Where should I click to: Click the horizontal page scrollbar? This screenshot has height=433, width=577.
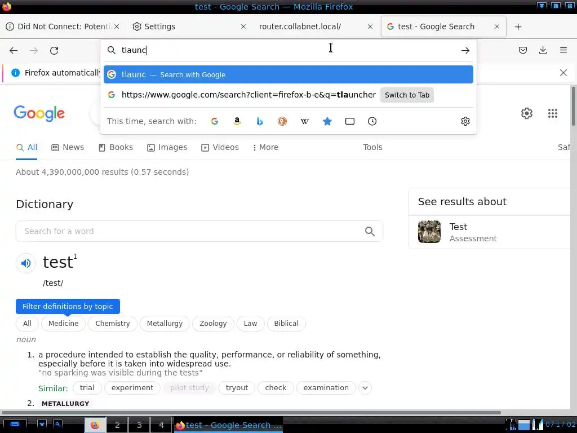[251, 412]
